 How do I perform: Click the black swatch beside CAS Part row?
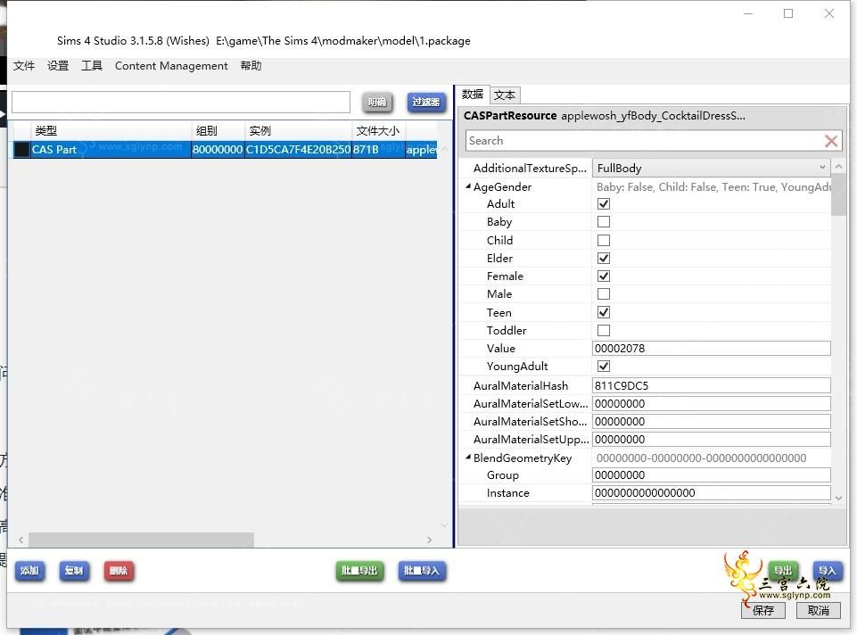pos(22,149)
